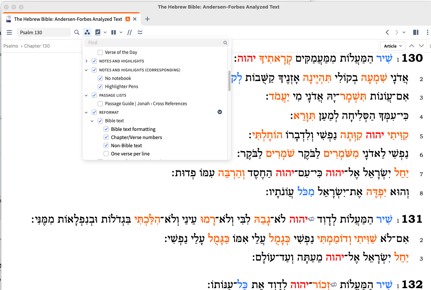The width and height of the screenshot is (431, 290).
Task: Go forward with the right chevron
Action: 396,32
